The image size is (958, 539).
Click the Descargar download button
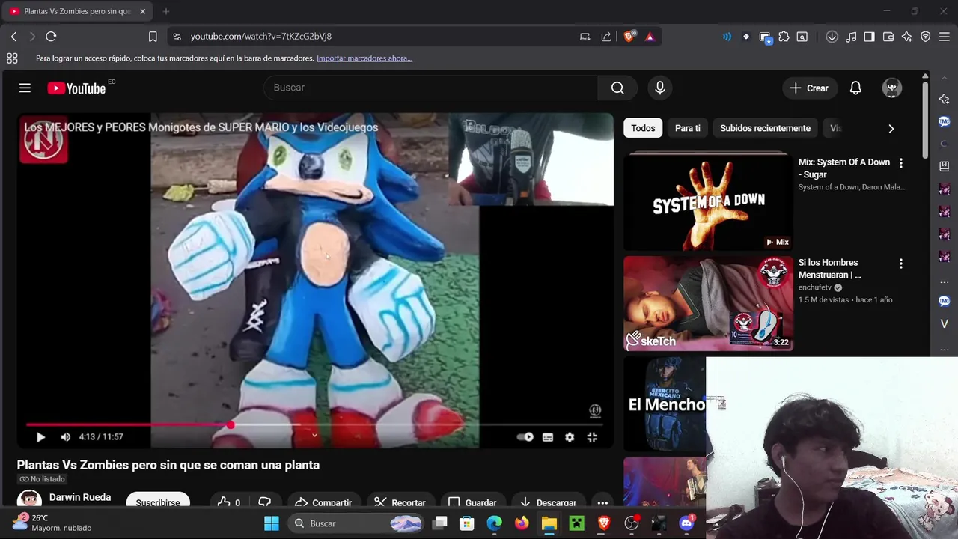point(548,502)
